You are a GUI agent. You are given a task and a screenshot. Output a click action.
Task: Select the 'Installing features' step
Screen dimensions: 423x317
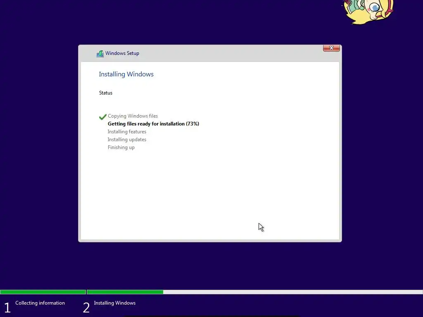click(x=127, y=132)
